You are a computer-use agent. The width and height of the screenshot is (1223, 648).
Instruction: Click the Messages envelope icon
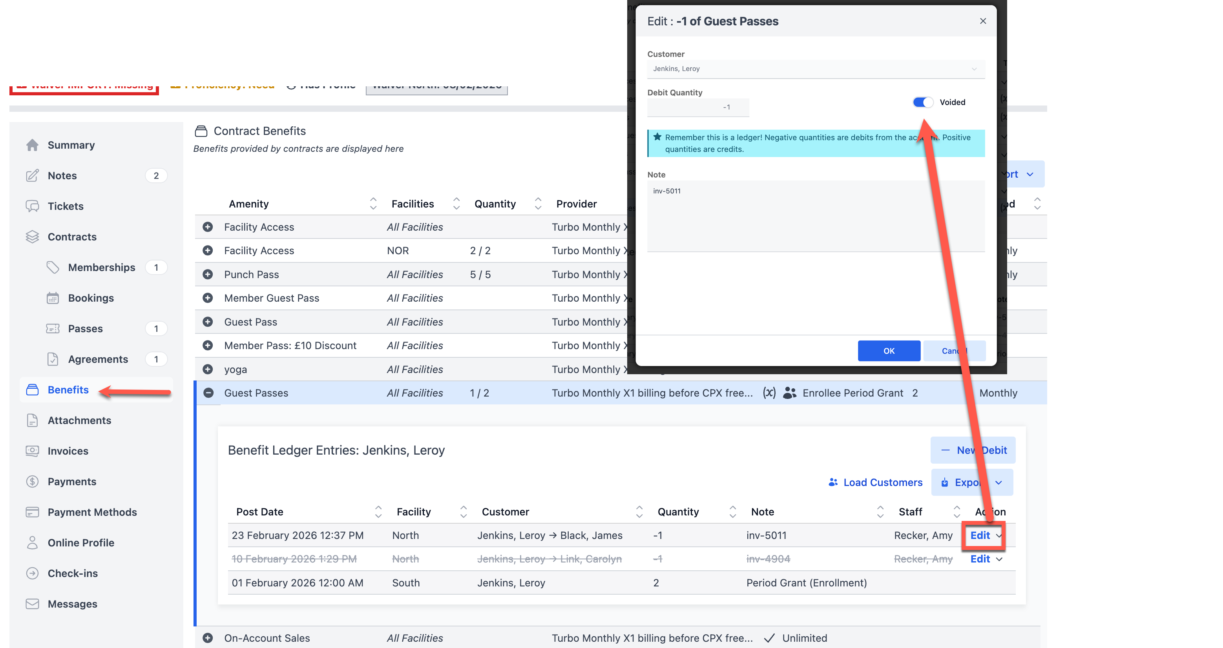pyautogui.click(x=32, y=604)
